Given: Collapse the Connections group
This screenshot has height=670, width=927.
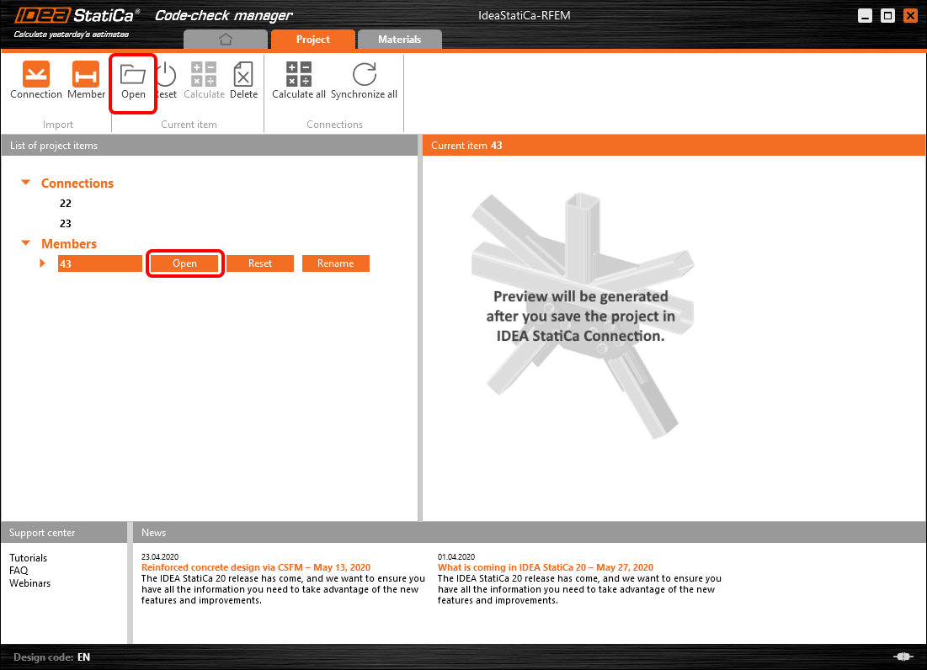Looking at the screenshot, I should (x=26, y=183).
